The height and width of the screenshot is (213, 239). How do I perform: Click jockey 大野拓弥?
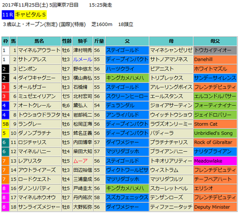83,207
